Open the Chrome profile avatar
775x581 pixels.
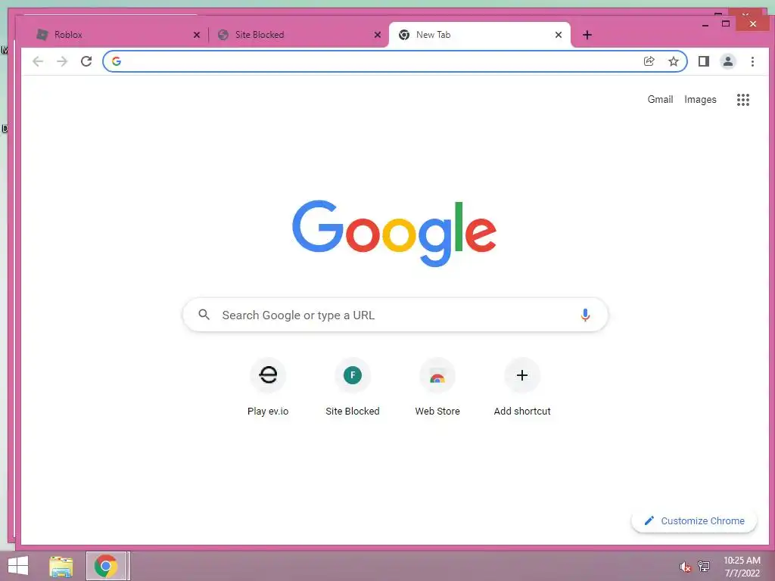727,61
